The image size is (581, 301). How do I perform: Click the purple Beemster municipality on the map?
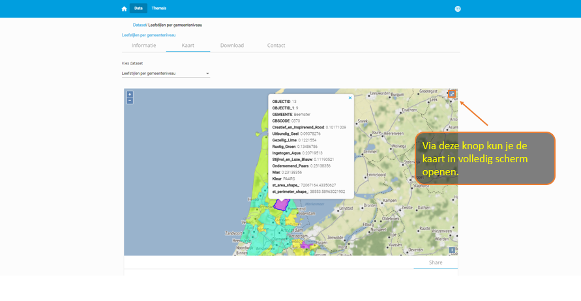pos(281,204)
